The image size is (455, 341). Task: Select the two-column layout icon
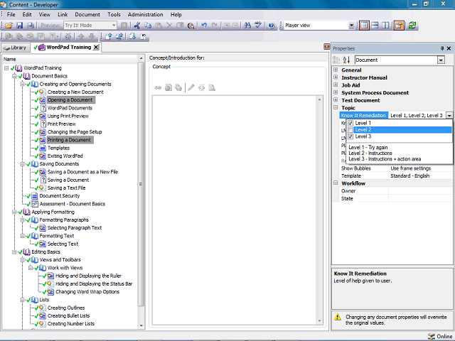tap(385, 26)
